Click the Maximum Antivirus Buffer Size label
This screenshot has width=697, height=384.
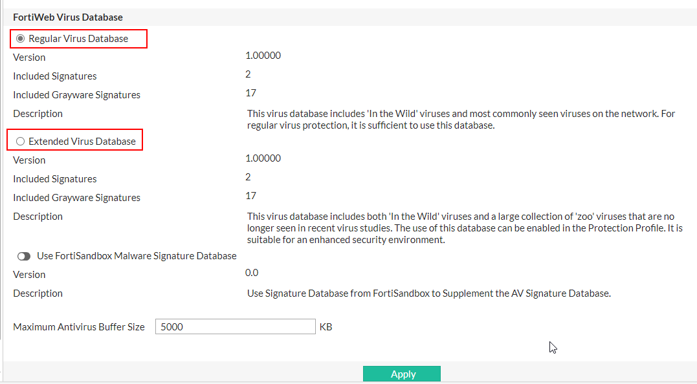78,326
